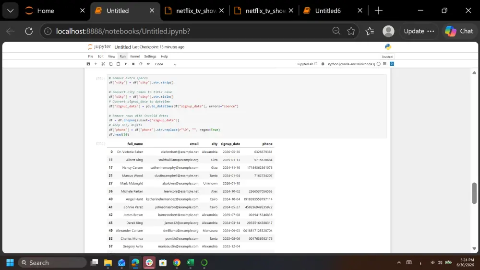The width and height of the screenshot is (480, 270).
Task: Open the debugger bug icon
Action: (x=323, y=64)
